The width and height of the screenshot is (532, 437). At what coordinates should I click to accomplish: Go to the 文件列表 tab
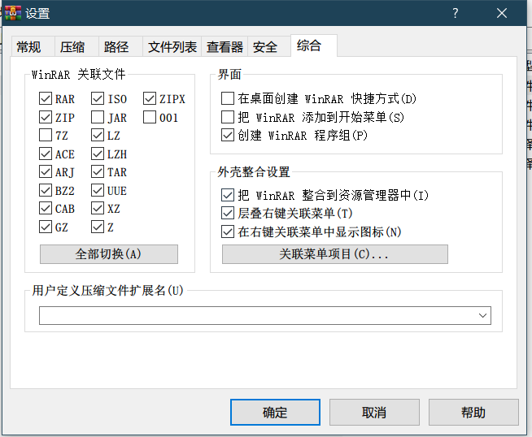coord(172,47)
